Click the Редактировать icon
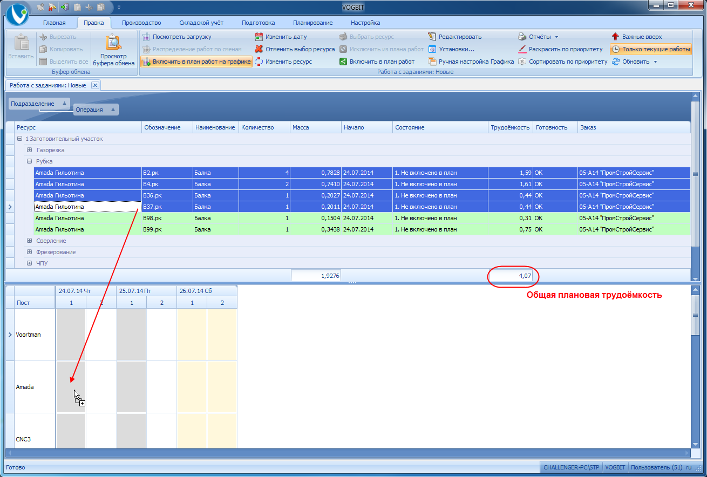 (432, 37)
